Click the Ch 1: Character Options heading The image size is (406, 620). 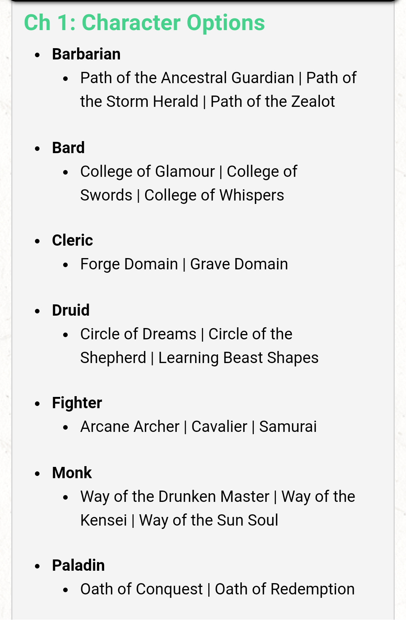click(x=144, y=23)
